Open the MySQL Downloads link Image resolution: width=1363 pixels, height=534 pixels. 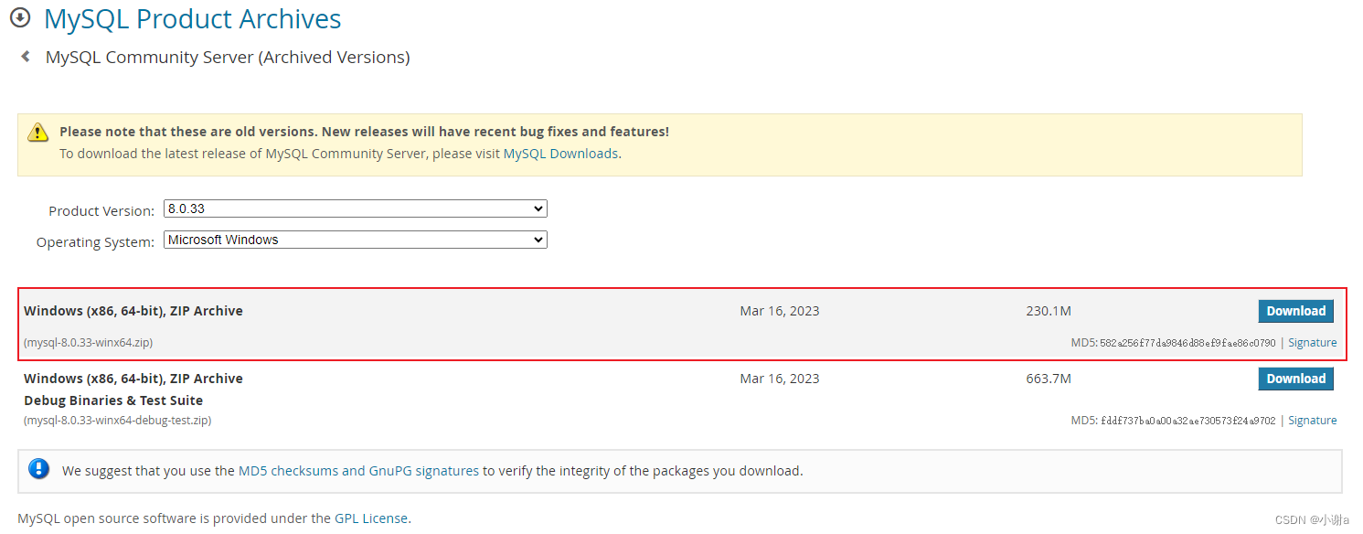(560, 153)
